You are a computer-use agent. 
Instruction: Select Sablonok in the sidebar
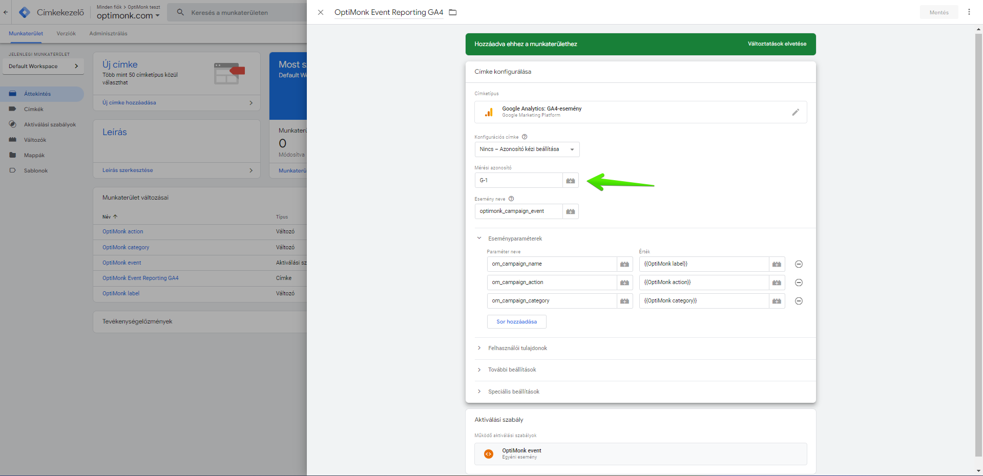click(x=42, y=171)
